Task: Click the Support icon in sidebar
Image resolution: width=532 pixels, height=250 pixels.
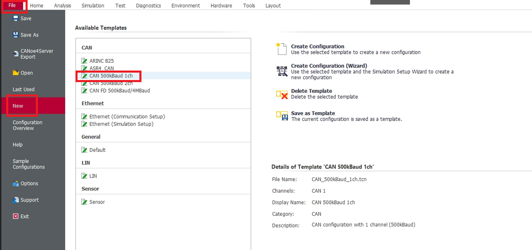Action: 16,200
